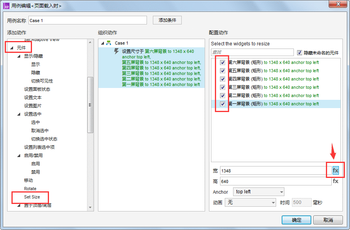
Task: Click the lightning action icon
Action: [116, 51]
